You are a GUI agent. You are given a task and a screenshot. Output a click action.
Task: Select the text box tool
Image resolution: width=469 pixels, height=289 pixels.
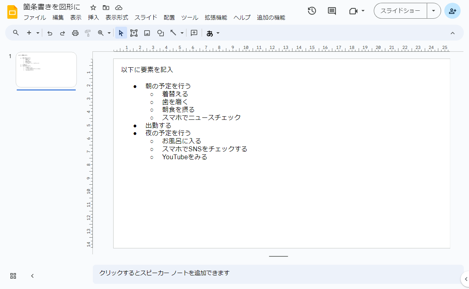pyautogui.click(x=134, y=33)
